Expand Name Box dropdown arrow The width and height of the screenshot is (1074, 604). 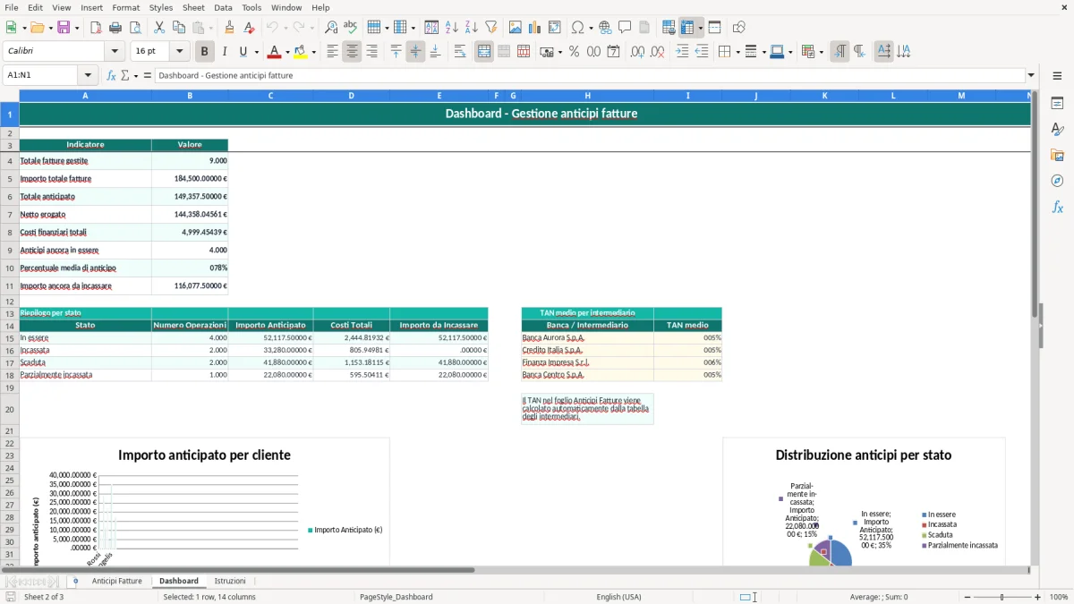88,75
